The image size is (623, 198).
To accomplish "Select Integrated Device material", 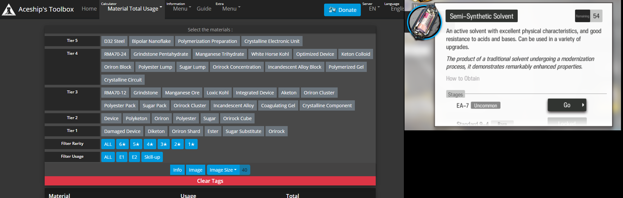I will 255,93.
